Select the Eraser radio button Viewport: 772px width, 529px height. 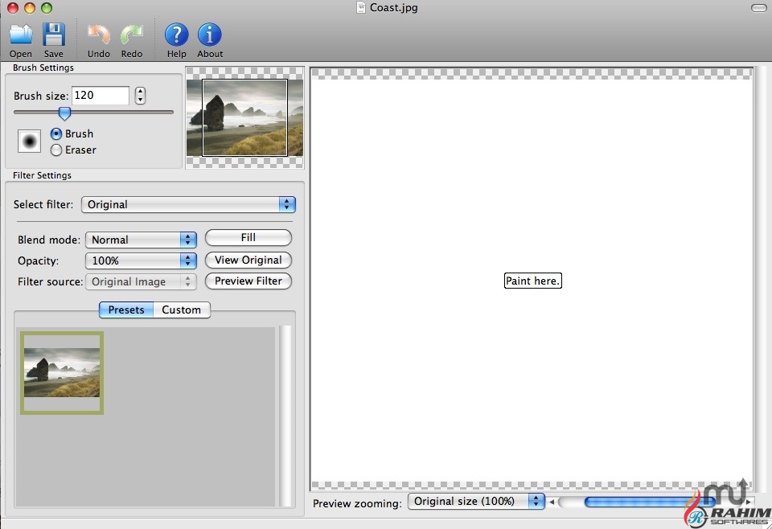tap(56, 150)
